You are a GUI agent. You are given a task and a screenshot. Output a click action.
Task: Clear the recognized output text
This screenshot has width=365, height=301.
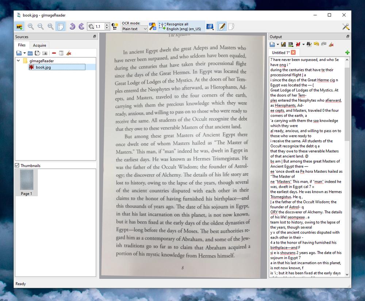click(x=331, y=44)
